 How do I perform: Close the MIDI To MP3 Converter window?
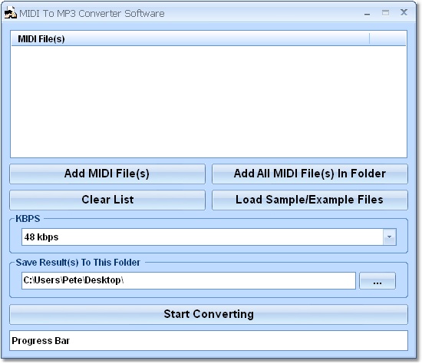(404, 12)
